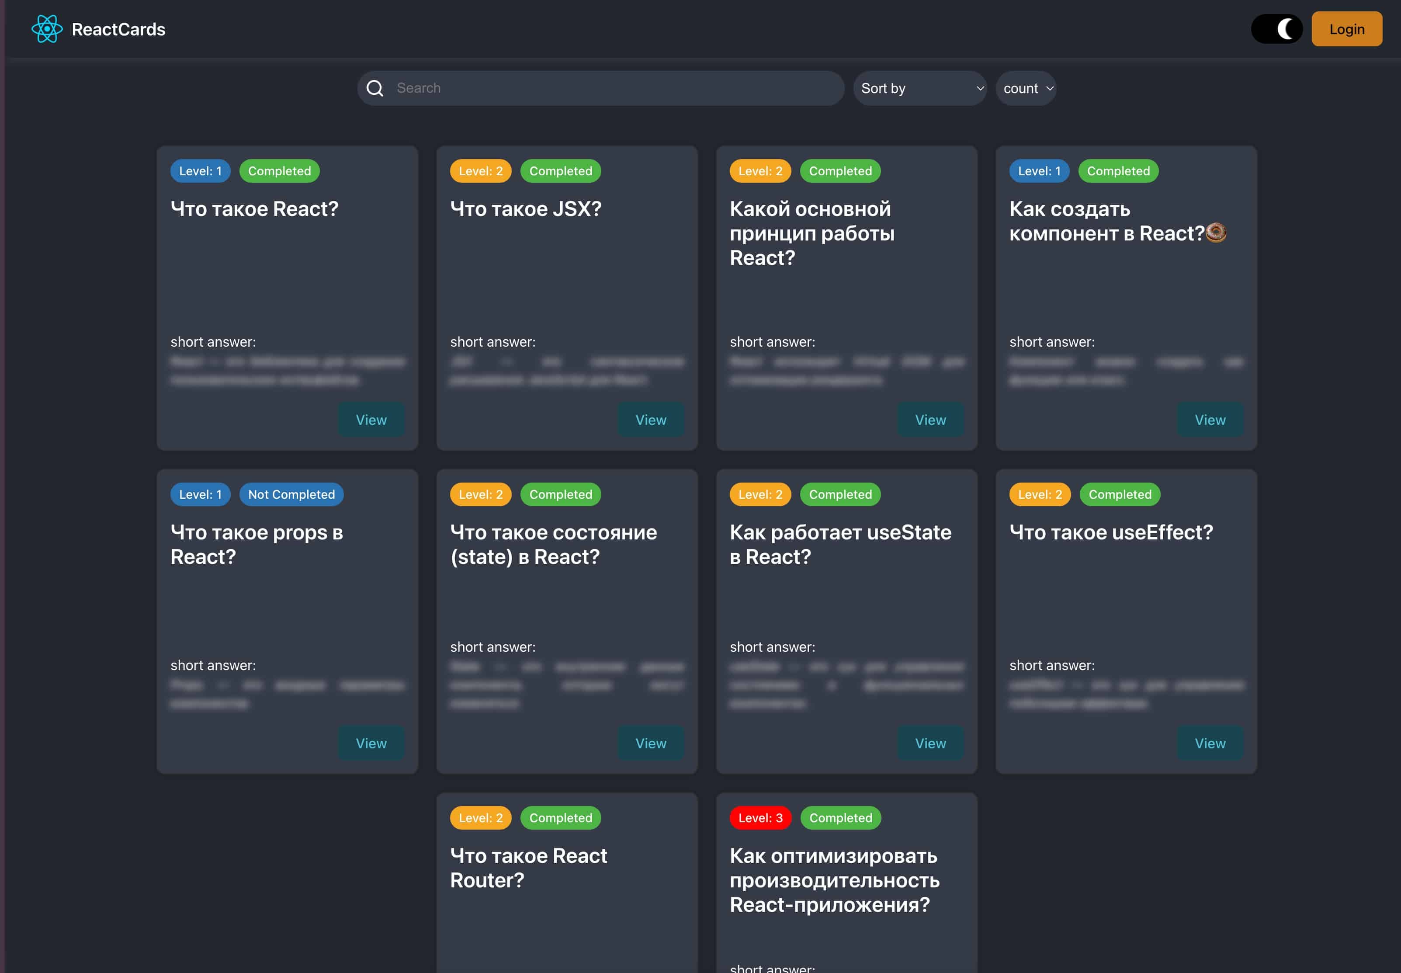Click the React atom logo icon

(47, 29)
